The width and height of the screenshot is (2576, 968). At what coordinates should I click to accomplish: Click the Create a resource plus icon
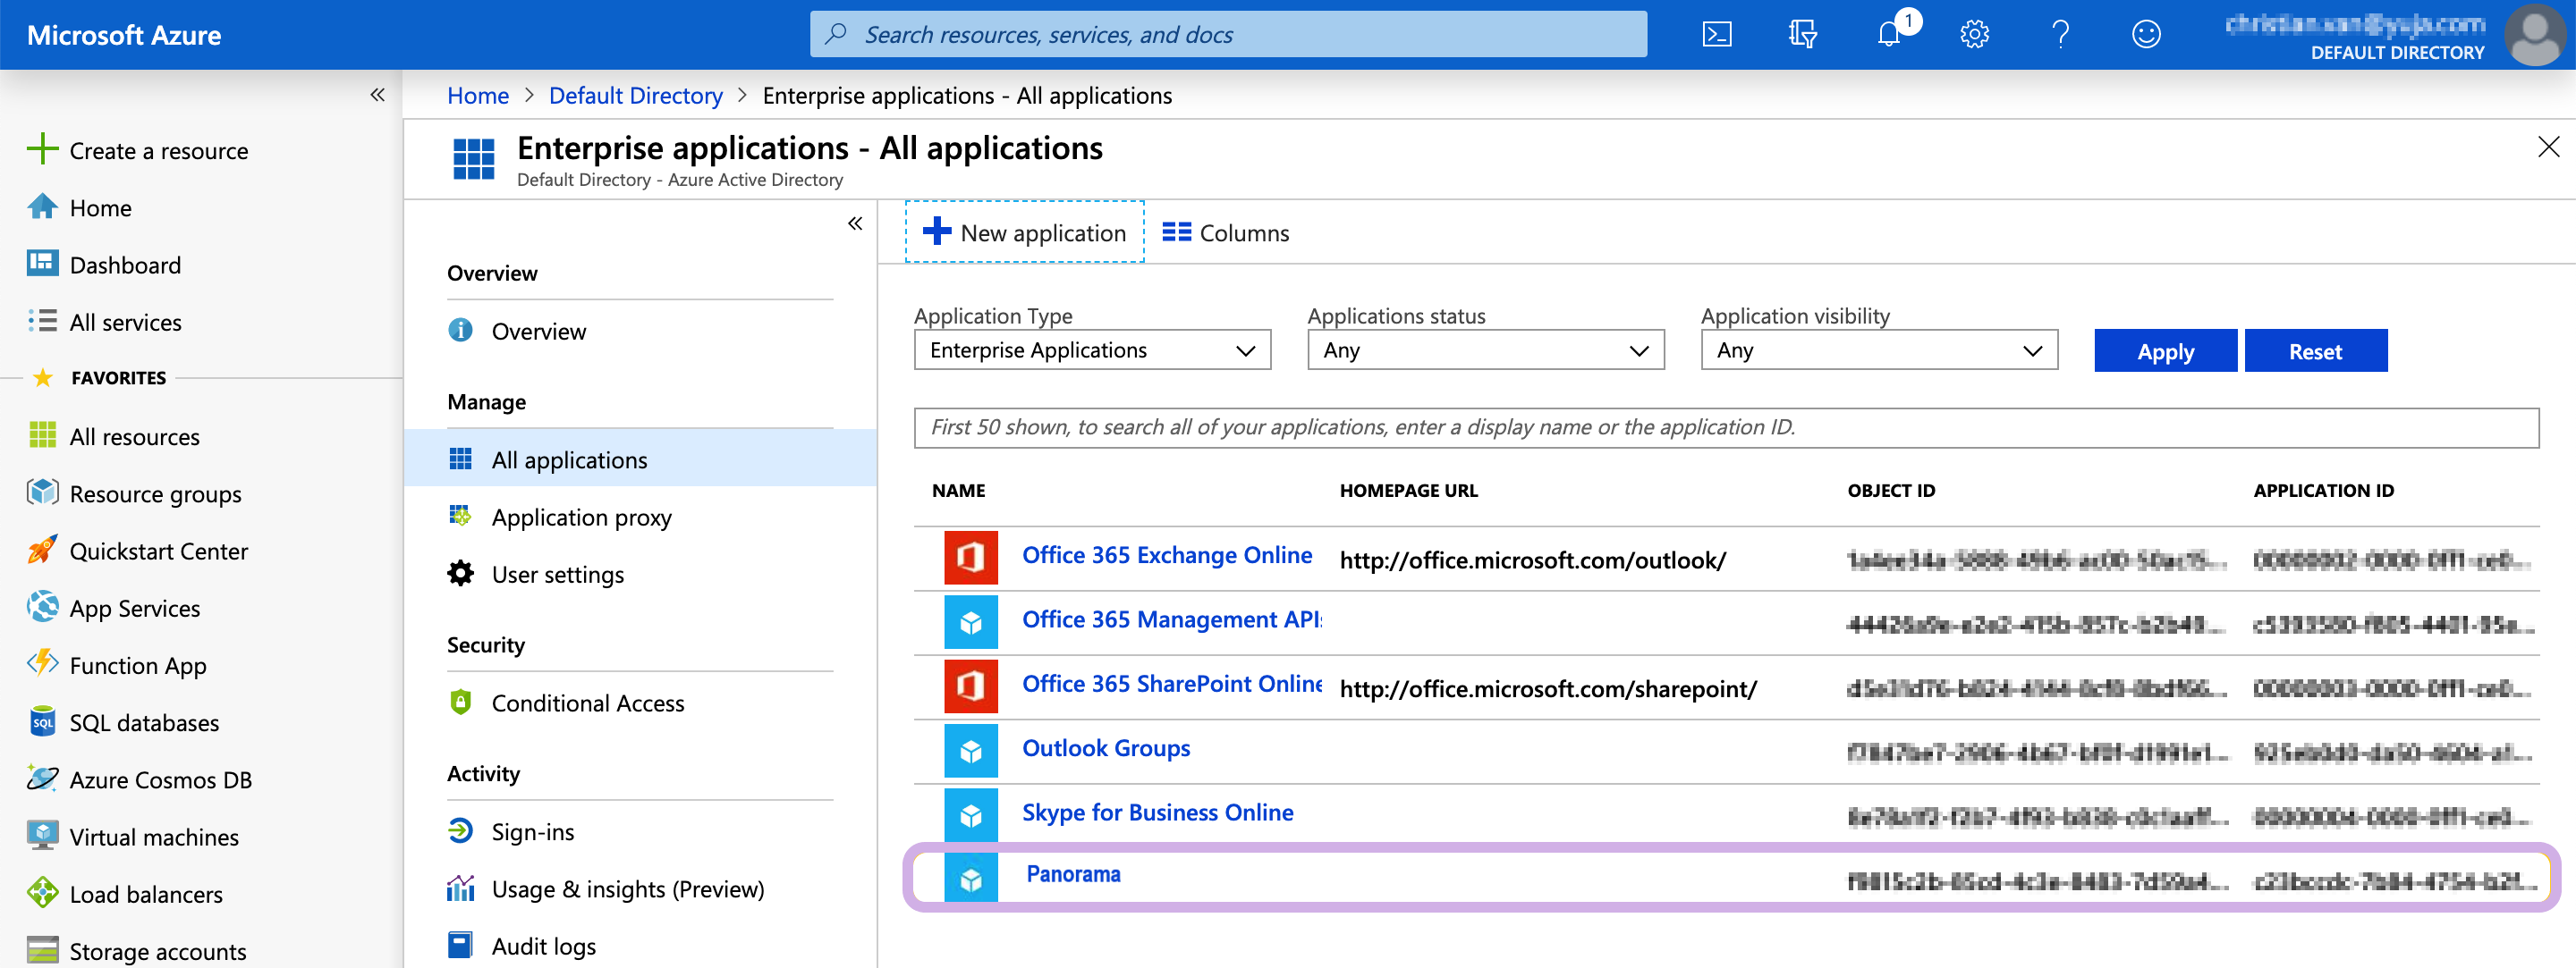pos(42,150)
